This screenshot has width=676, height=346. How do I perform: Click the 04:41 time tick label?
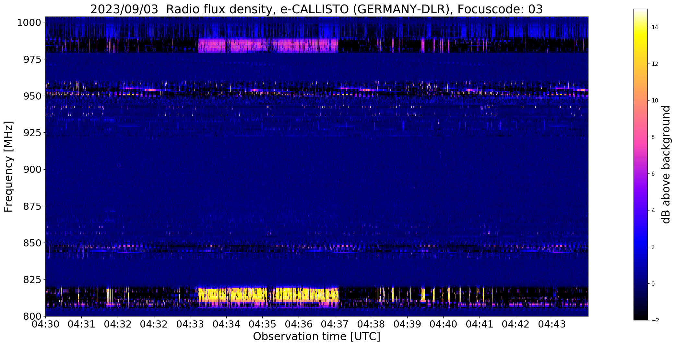point(480,324)
